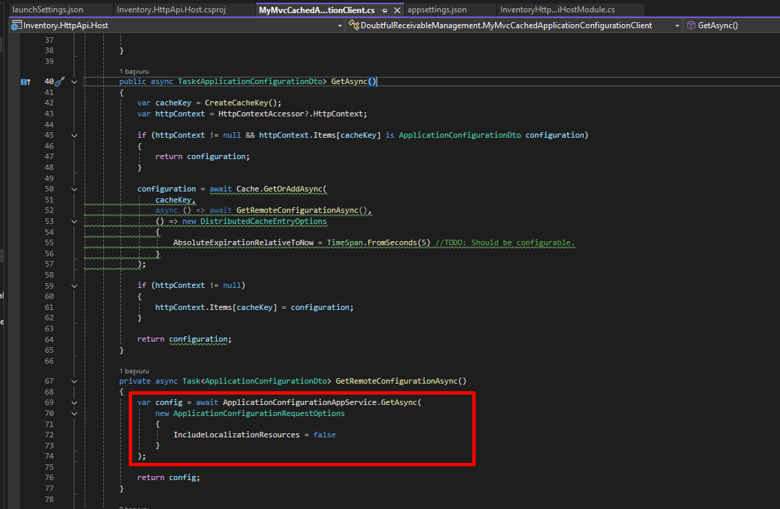Collapse the if block at line 45
Image resolution: width=780 pixels, height=509 pixels.
[x=74, y=135]
